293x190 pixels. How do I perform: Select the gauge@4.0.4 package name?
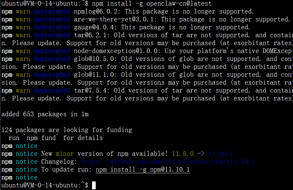[x=94, y=27]
